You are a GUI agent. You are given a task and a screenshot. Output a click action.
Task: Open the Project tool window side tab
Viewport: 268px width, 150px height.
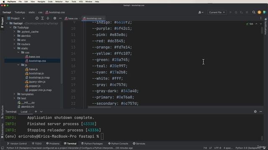(2, 22)
